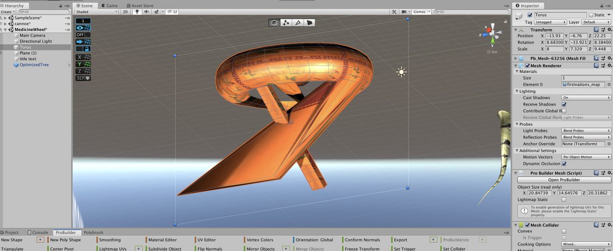Click ProGrids snap value button
The image size is (613, 251).
point(83,21)
